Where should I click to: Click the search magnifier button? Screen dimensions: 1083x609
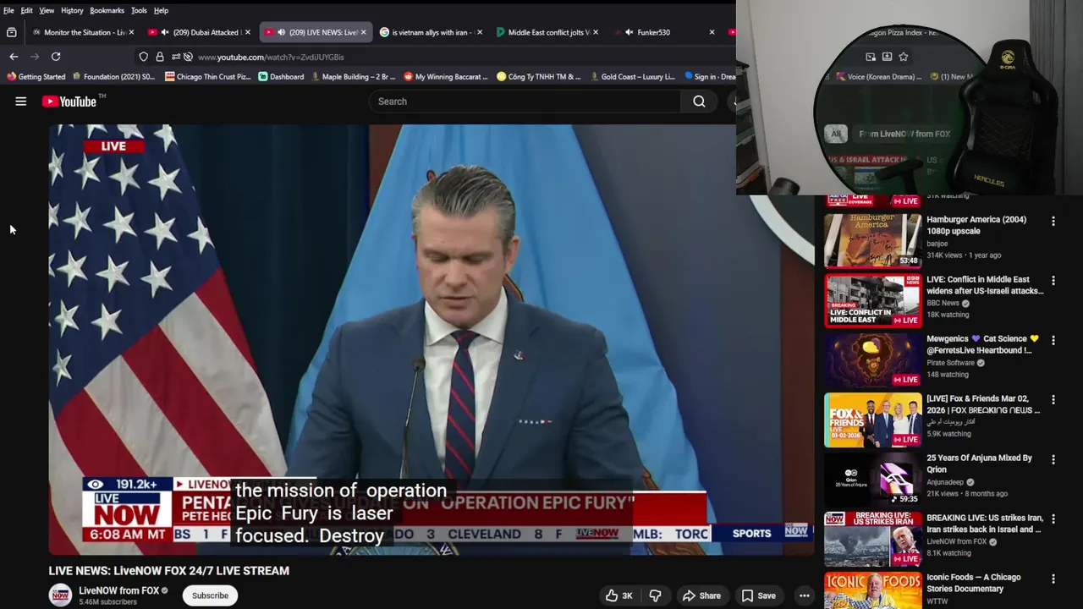(699, 101)
